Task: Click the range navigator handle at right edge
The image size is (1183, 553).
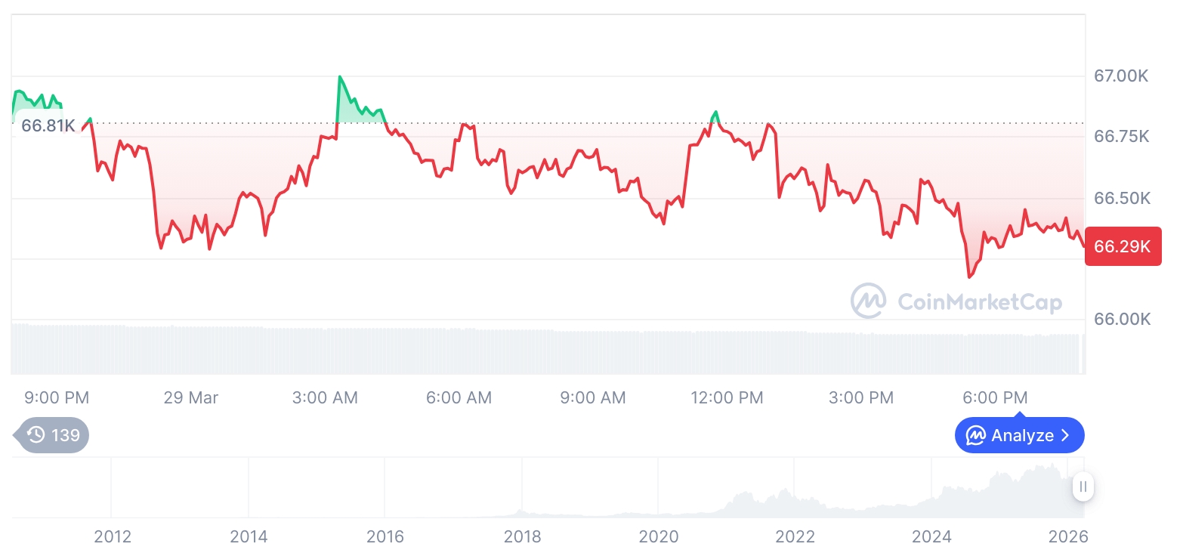Action: click(x=1083, y=487)
